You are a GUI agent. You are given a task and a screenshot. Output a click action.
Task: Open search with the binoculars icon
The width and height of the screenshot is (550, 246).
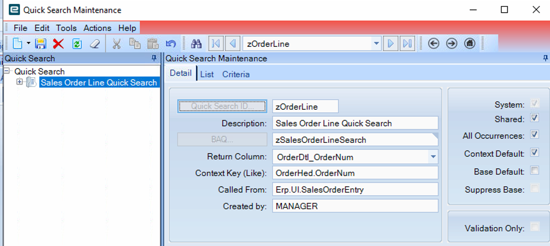pos(196,44)
